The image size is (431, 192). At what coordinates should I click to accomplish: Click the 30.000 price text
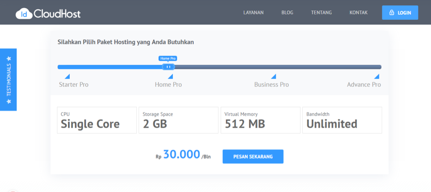(182, 154)
